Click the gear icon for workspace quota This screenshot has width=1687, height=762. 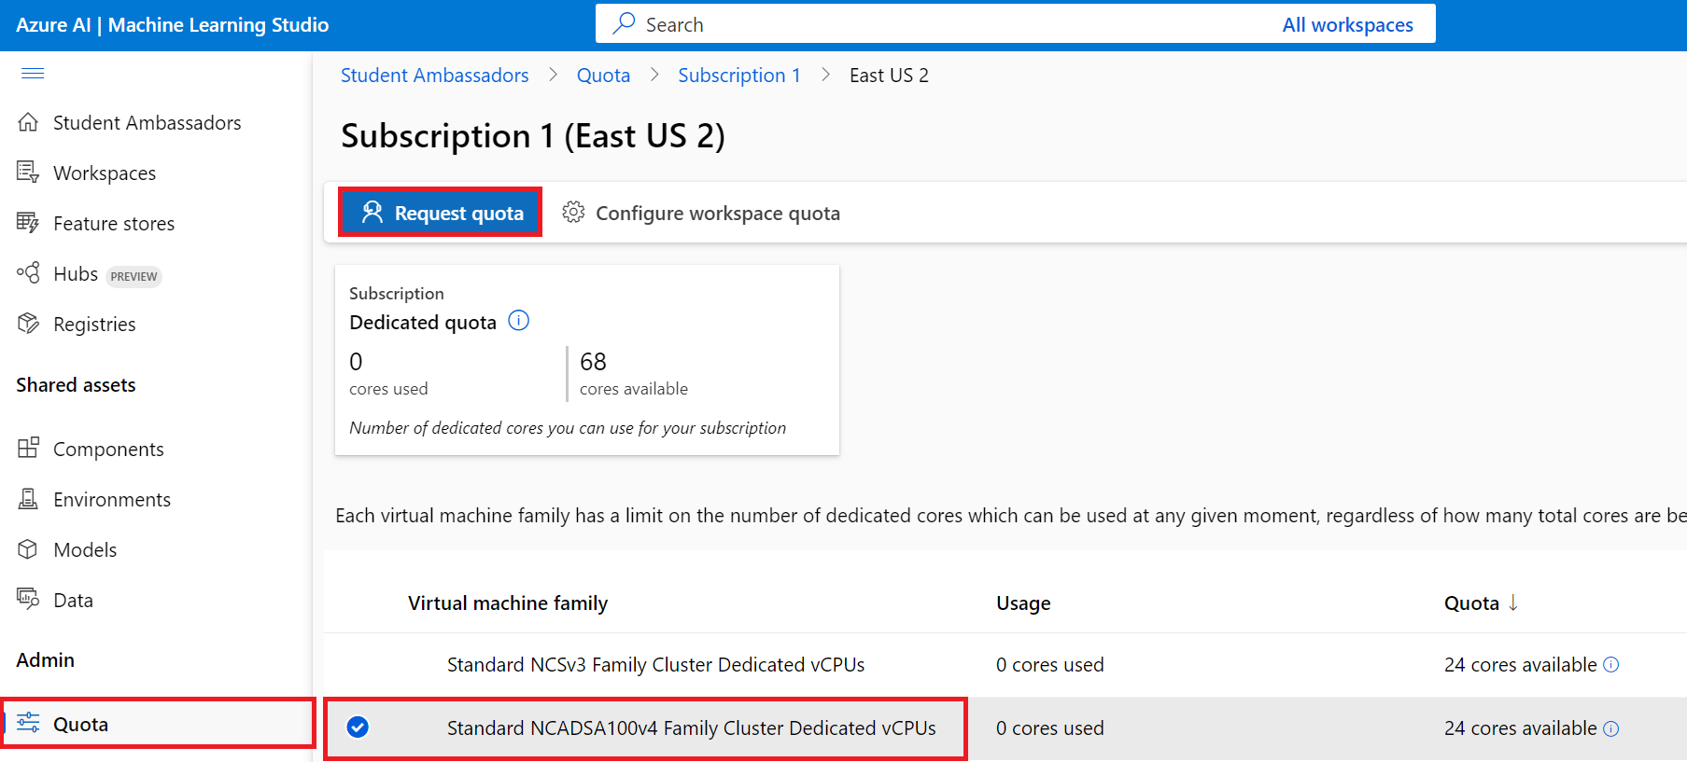[x=573, y=213]
